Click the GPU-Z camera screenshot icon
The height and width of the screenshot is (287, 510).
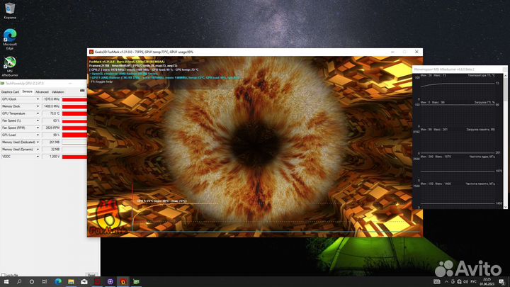coord(82,91)
